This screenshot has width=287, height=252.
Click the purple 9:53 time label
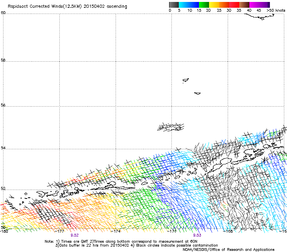point(197,235)
